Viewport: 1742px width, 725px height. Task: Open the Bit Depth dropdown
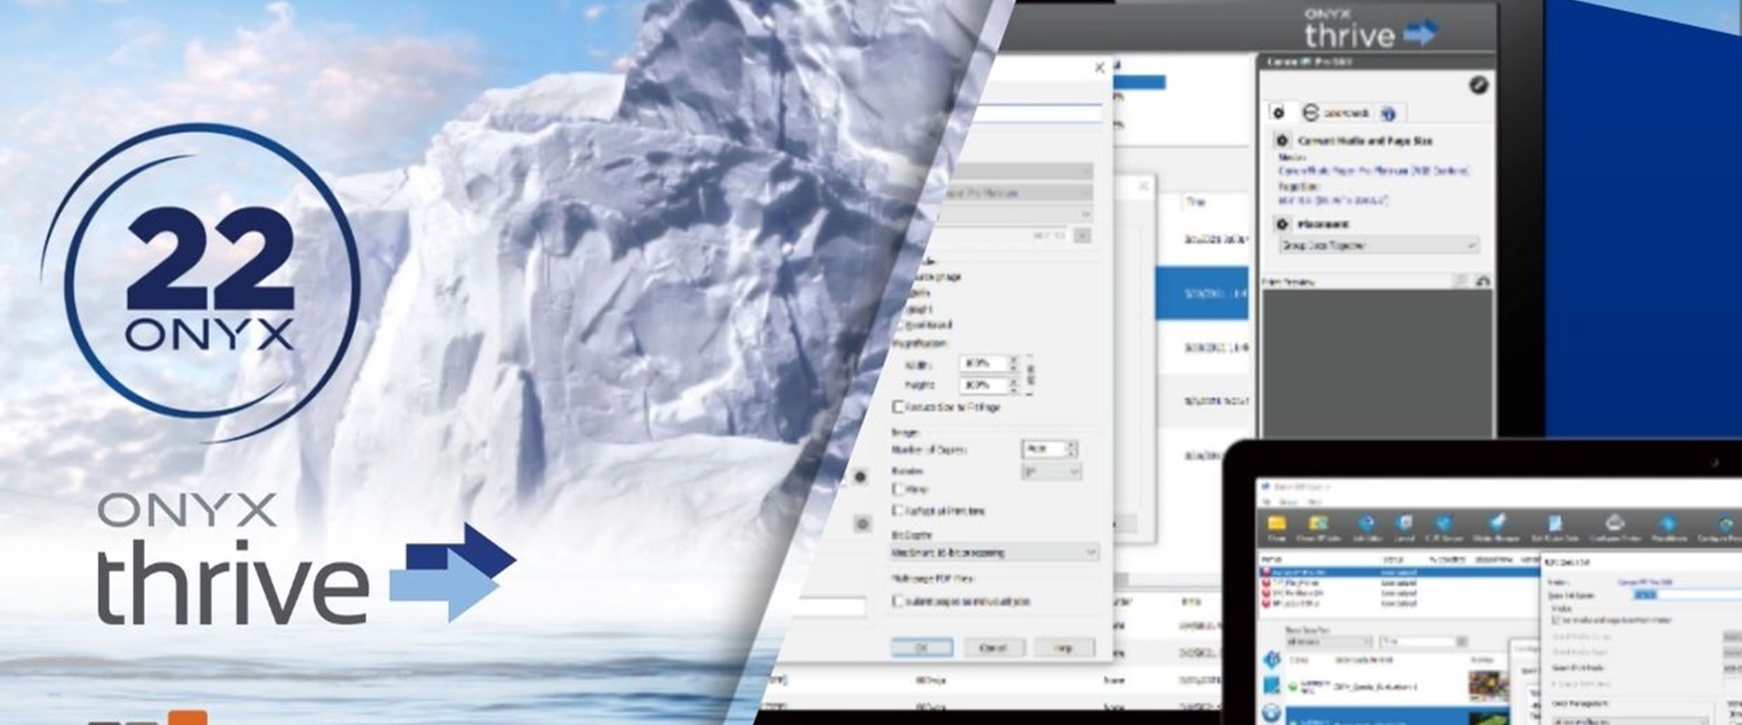click(x=994, y=552)
